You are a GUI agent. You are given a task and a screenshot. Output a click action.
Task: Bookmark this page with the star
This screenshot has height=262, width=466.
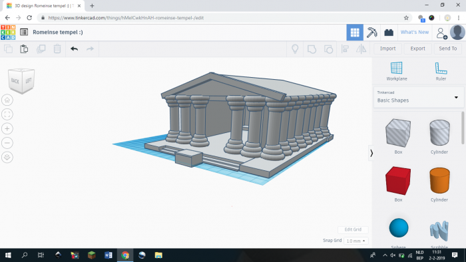point(406,18)
